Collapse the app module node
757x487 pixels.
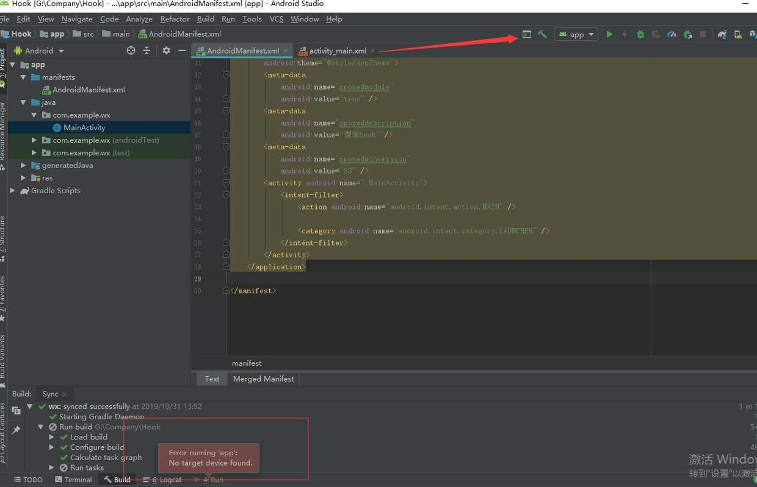12,65
